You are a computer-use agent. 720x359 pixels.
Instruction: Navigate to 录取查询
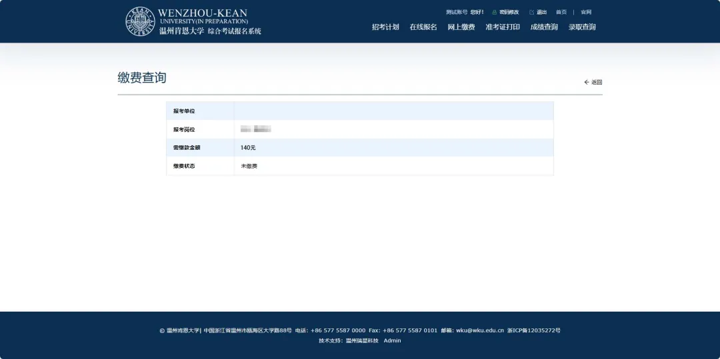click(582, 27)
